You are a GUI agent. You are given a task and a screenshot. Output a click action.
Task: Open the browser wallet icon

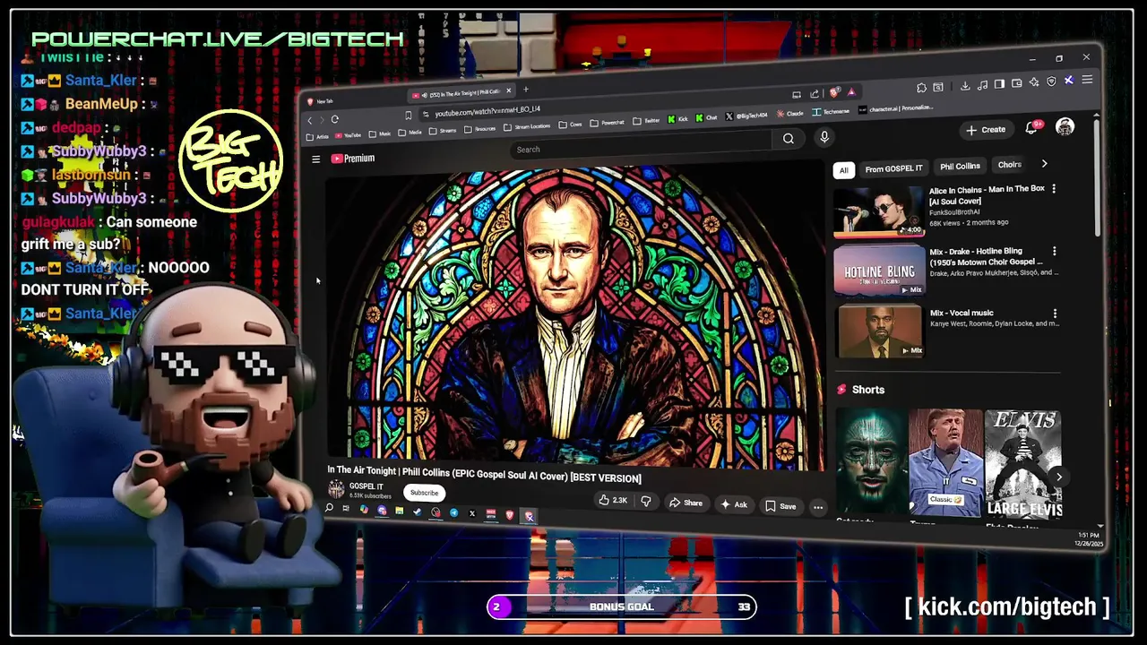1016,83
